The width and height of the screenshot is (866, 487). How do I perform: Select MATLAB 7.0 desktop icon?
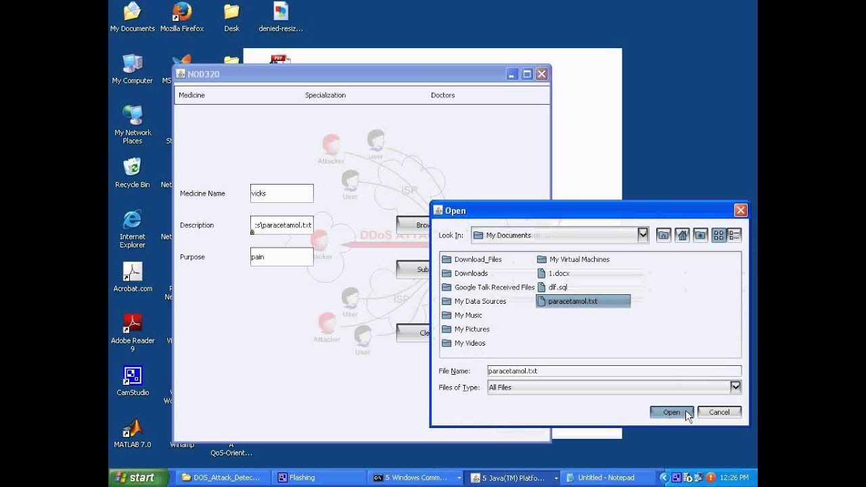(133, 433)
